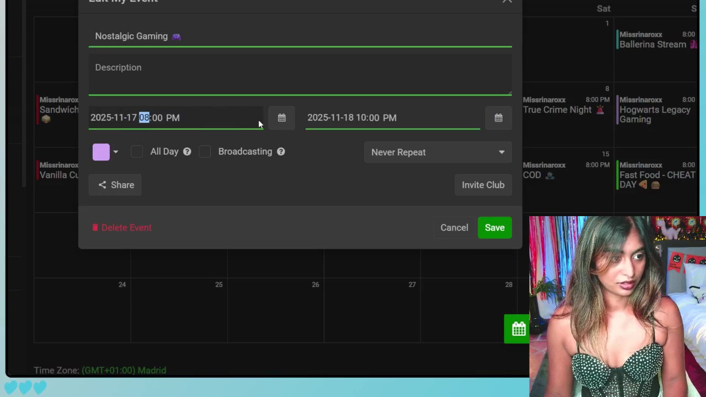Edit the end date-time 2025-11-18 field
The height and width of the screenshot is (397, 706).
[393, 118]
